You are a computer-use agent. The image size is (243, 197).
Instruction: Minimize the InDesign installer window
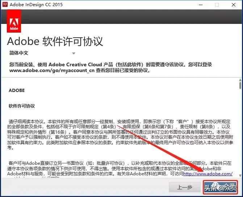pos(201,5)
